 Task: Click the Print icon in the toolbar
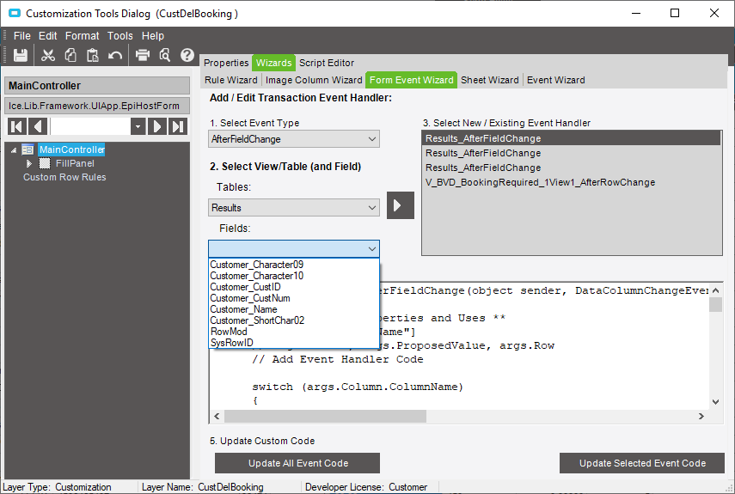(143, 55)
